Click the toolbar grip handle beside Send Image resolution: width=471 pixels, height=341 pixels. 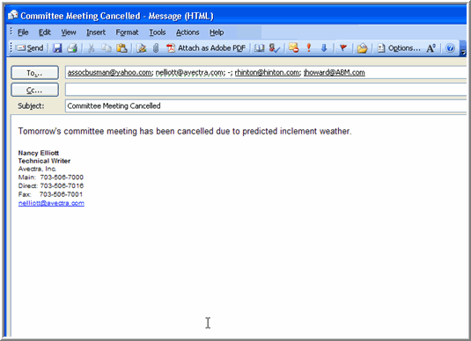click(x=11, y=47)
